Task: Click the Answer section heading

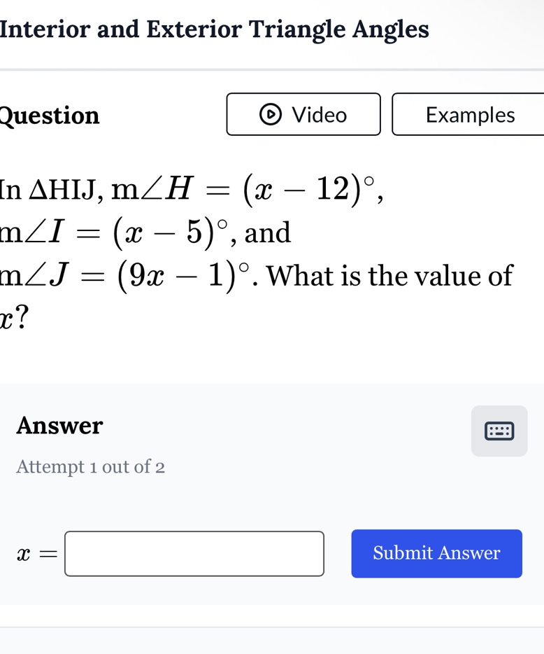Action: [59, 425]
